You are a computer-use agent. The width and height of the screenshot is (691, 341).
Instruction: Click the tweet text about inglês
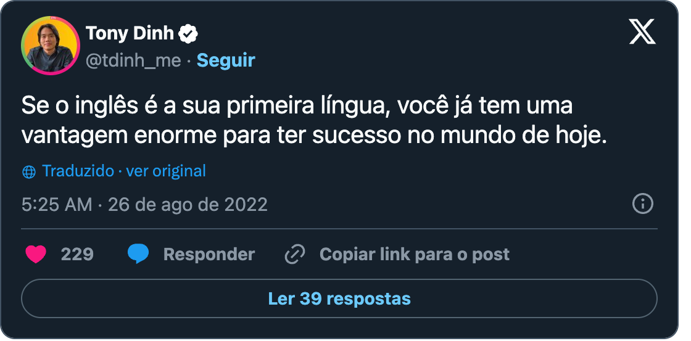[x=314, y=121]
